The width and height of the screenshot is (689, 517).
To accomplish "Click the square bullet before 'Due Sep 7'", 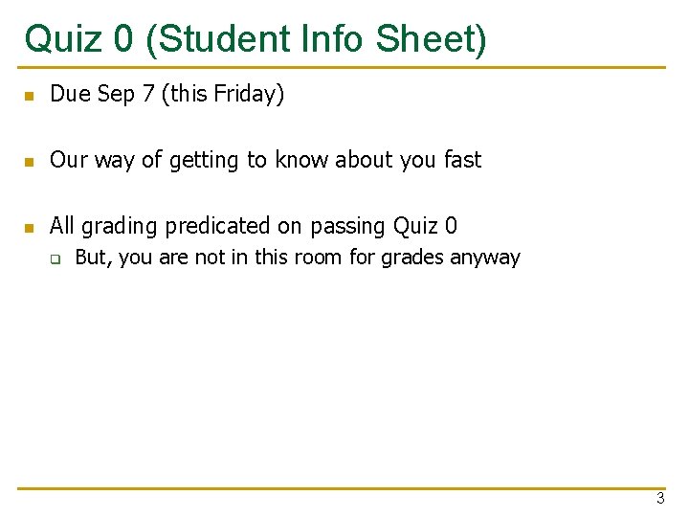I will [30, 97].
